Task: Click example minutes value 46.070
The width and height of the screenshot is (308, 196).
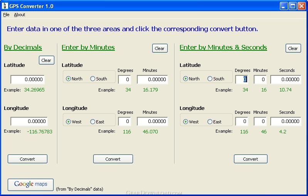Action: (150, 131)
